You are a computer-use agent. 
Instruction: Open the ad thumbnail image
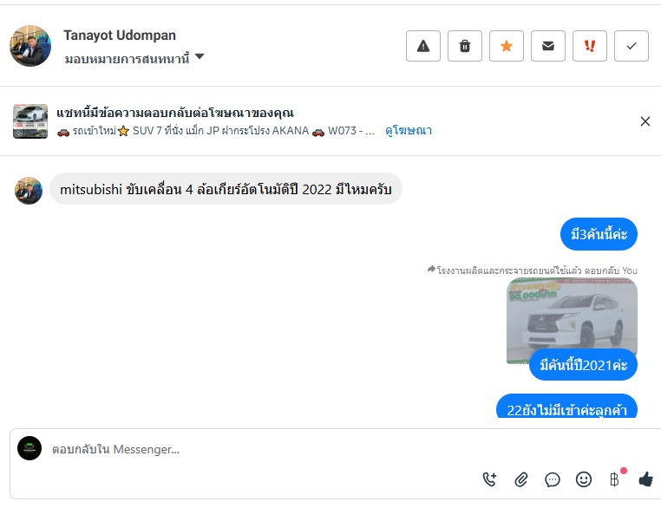point(30,121)
